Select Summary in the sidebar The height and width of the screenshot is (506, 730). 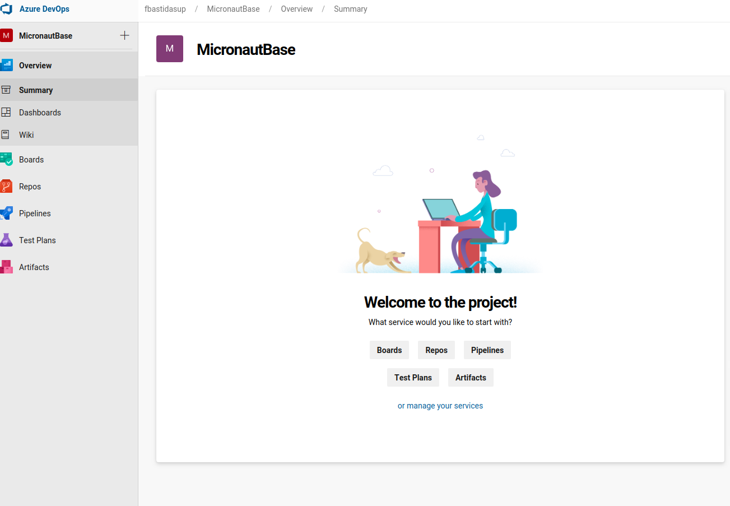point(36,90)
